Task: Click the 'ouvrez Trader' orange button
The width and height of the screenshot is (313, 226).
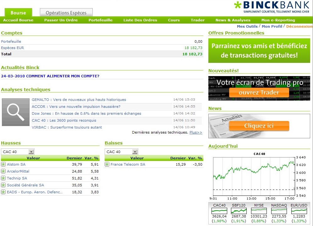Action: pos(259,92)
